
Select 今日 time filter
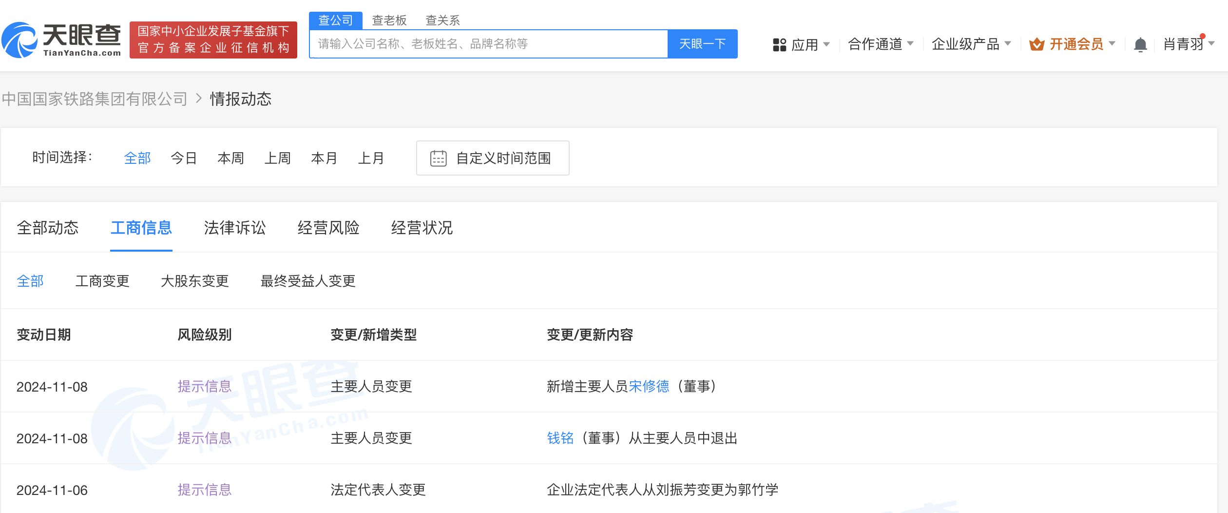point(184,158)
